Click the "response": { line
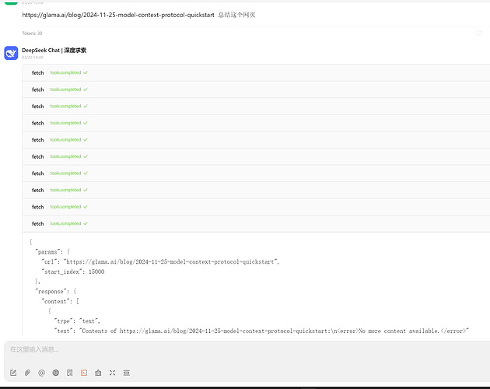490x389 pixels. [x=56, y=292]
